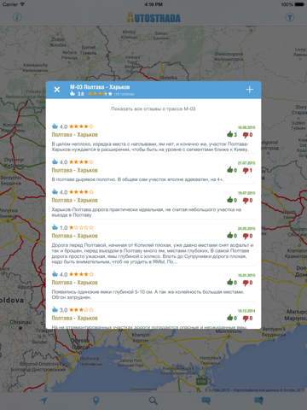Dislike the review dated 16.08.2015

pyautogui.click(x=247, y=135)
